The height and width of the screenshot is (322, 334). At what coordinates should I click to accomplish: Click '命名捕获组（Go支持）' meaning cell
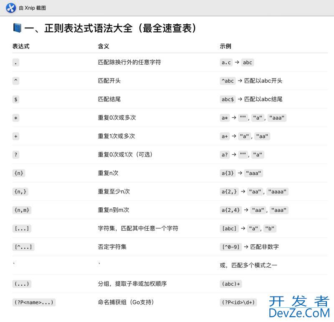click(126, 302)
